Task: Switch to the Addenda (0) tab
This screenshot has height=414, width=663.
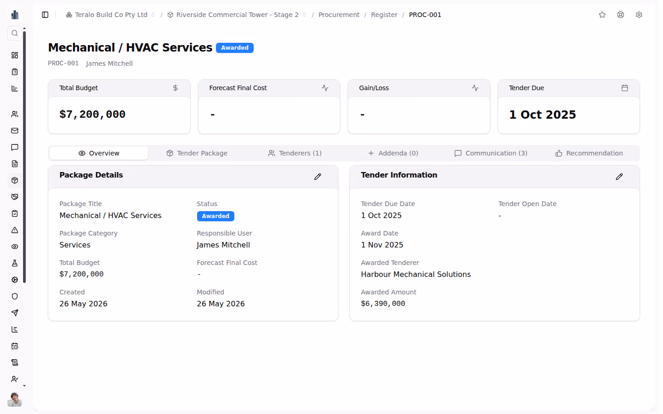Action: pos(393,153)
